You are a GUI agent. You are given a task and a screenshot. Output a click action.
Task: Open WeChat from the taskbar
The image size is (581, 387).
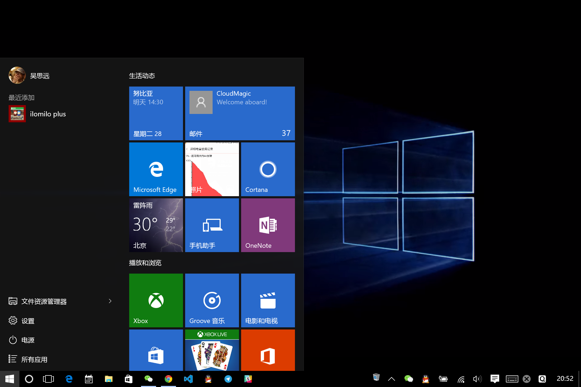point(148,379)
